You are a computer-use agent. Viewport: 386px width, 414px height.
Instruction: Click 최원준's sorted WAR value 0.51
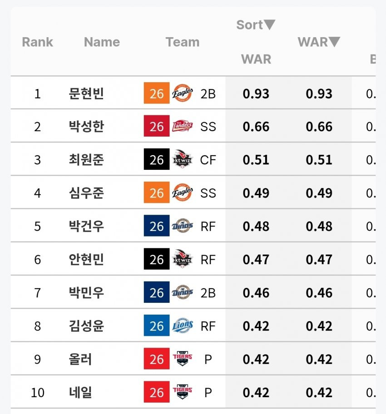(x=256, y=160)
